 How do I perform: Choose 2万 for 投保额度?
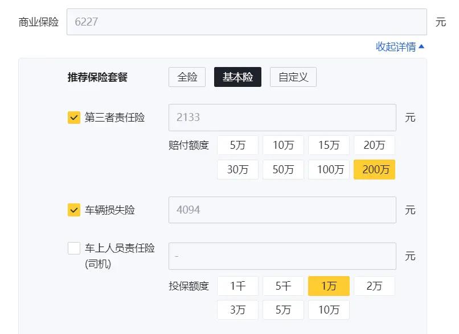pos(374,286)
